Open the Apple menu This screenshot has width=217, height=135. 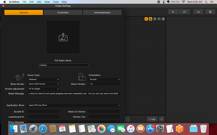click(x=5, y=2)
